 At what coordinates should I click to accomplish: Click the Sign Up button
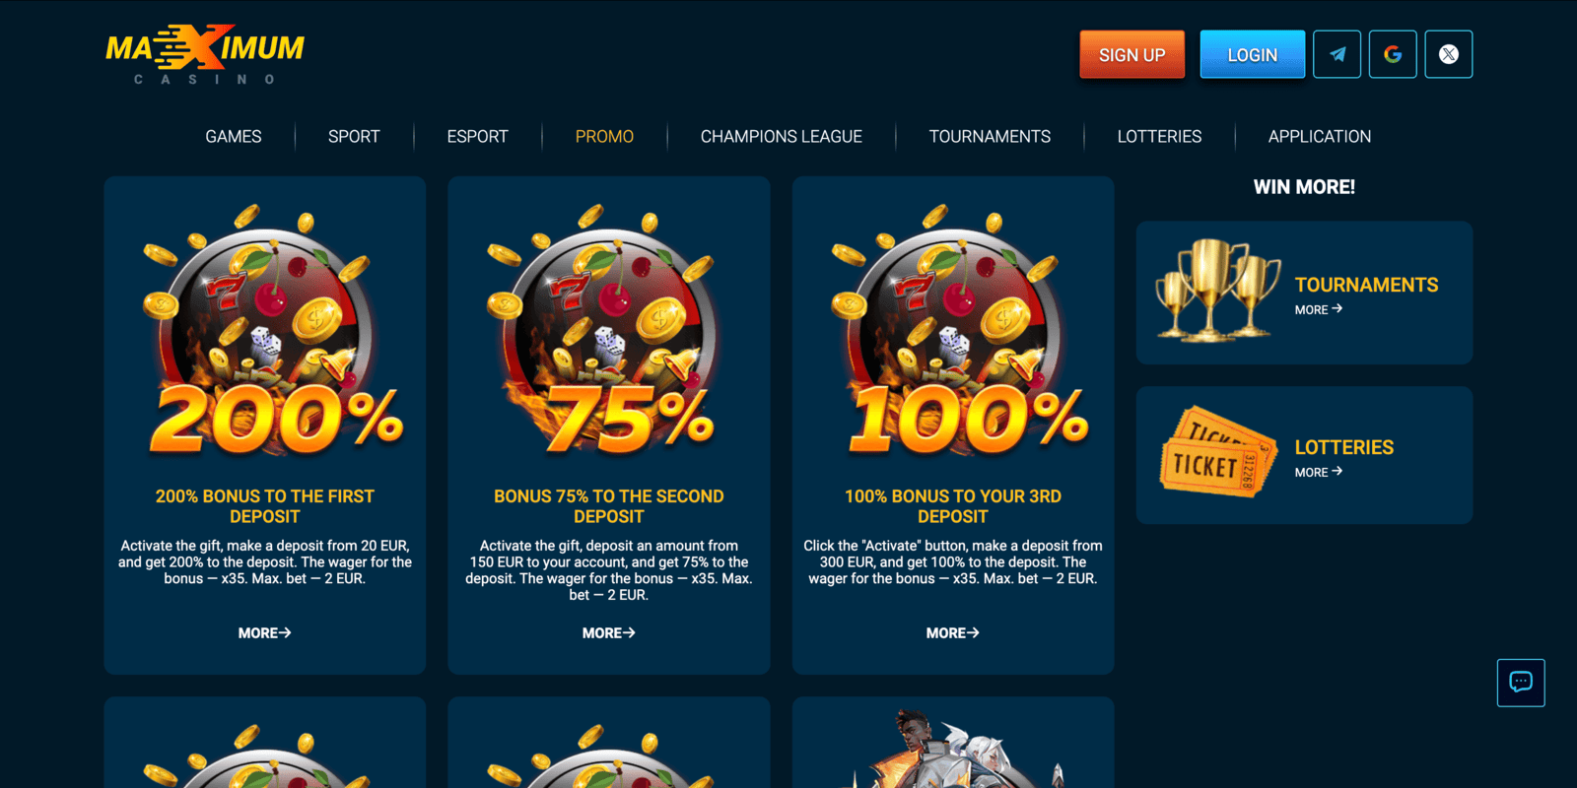(x=1132, y=54)
